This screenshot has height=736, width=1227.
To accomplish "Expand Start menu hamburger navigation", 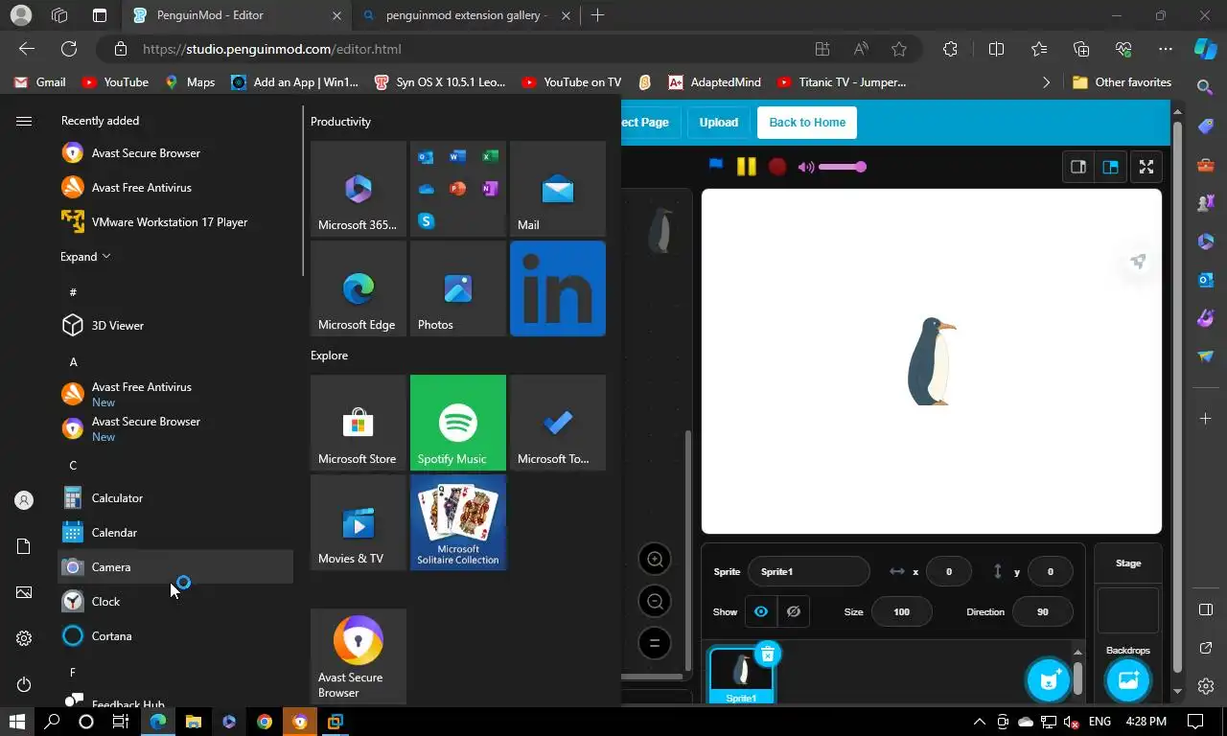I will pyautogui.click(x=24, y=121).
